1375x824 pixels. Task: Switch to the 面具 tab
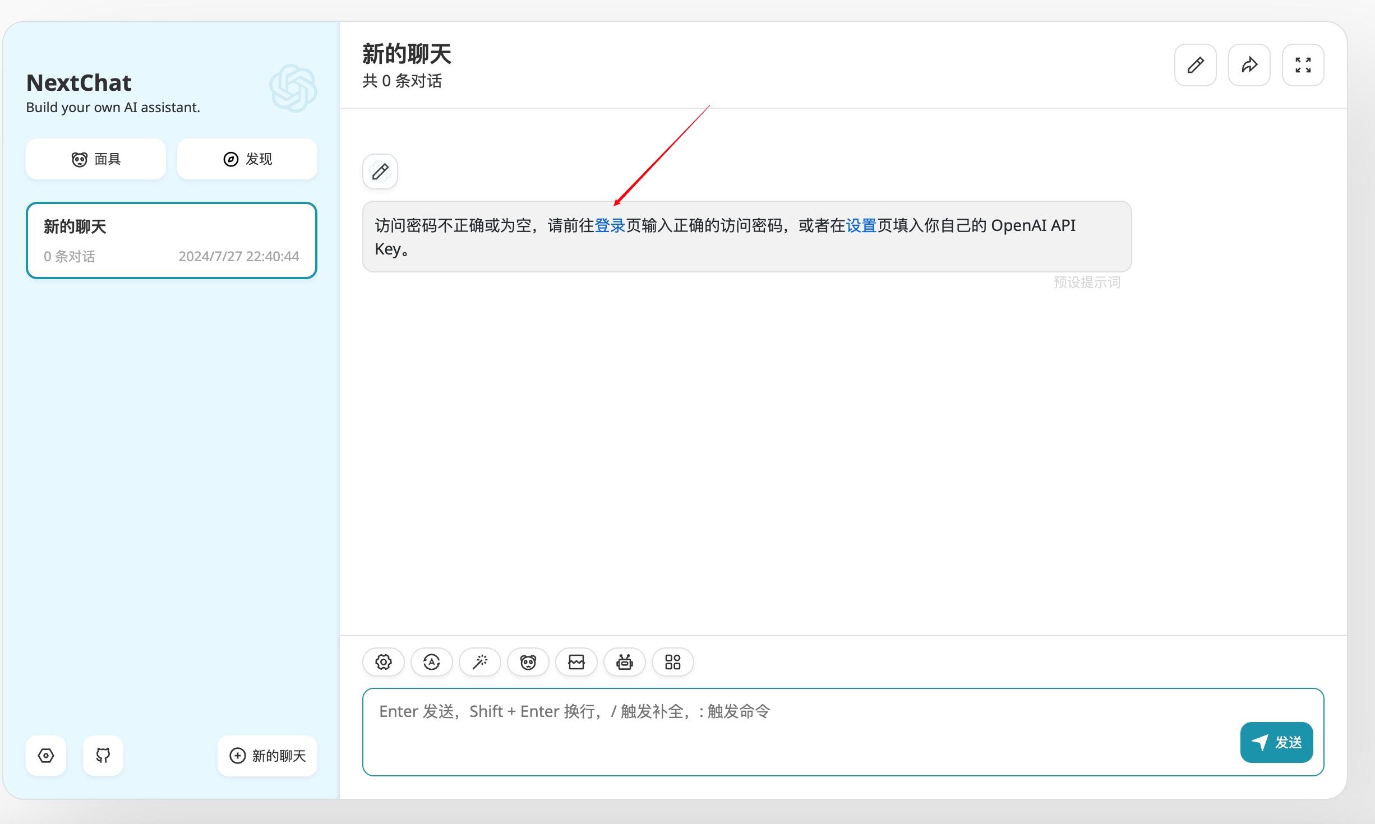pyautogui.click(x=95, y=159)
